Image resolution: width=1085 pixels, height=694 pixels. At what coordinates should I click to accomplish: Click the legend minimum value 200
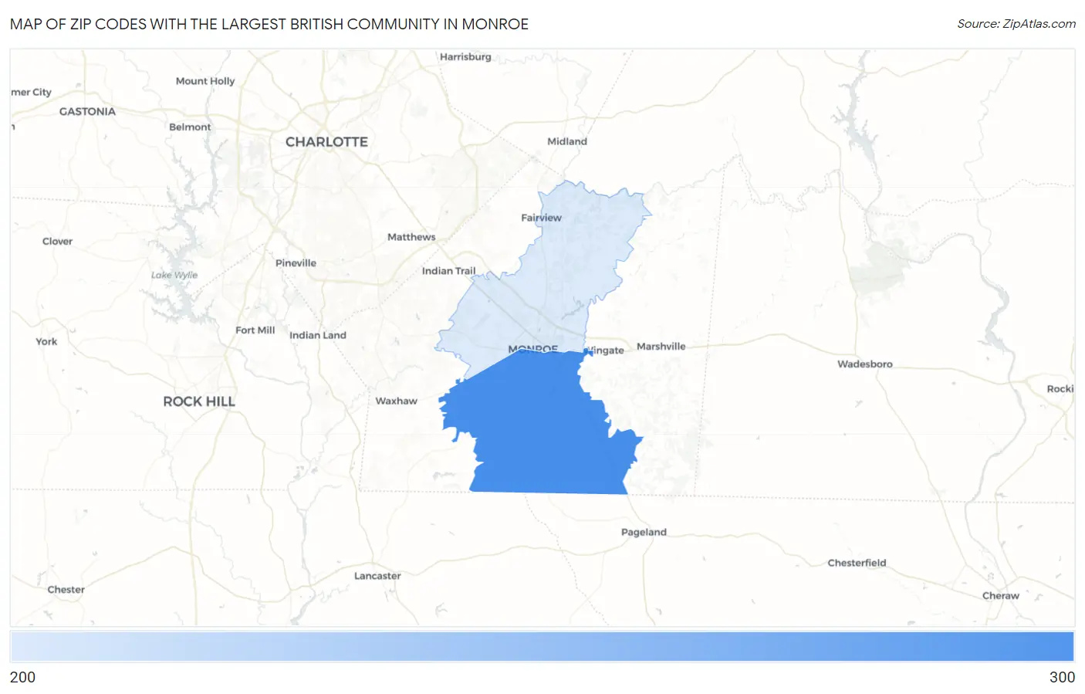[x=22, y=677]
